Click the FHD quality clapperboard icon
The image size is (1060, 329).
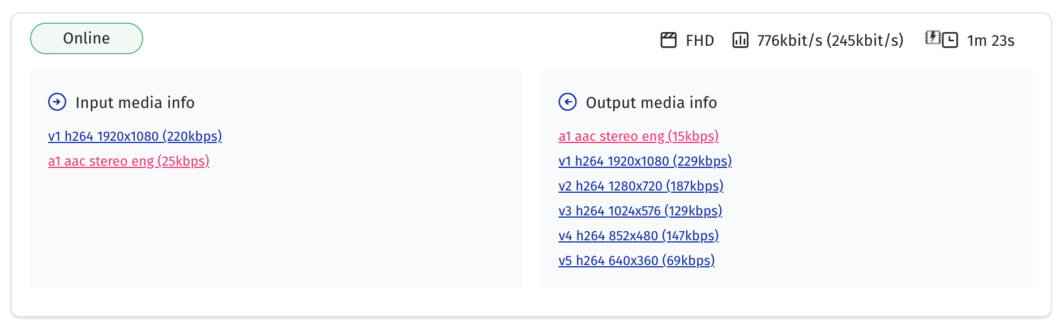pos(669,40)
